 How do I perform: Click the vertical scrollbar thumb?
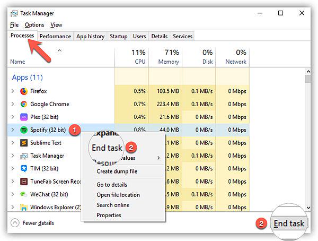(x=308, y=79)
